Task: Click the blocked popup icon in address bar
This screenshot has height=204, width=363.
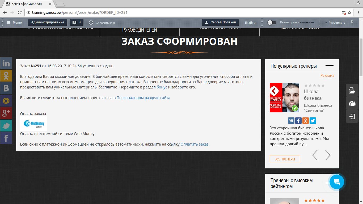Action: tap(344, 12)
